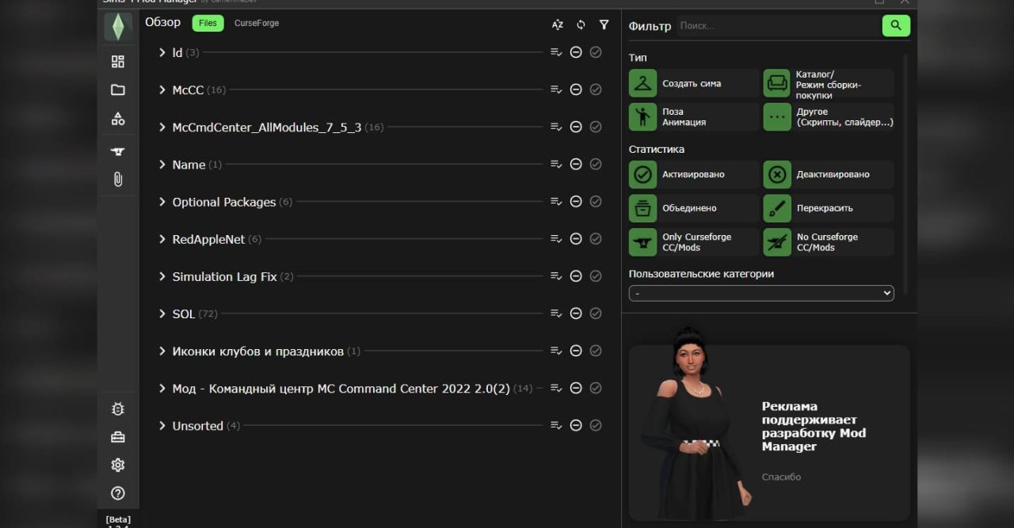Switch to the Files tab

pyautogui.click(x=208, y=23)
